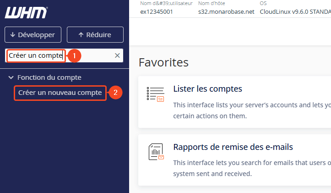Open the Lister les comptes list icon
Screen dimensions: 331x193
(155, 94)
